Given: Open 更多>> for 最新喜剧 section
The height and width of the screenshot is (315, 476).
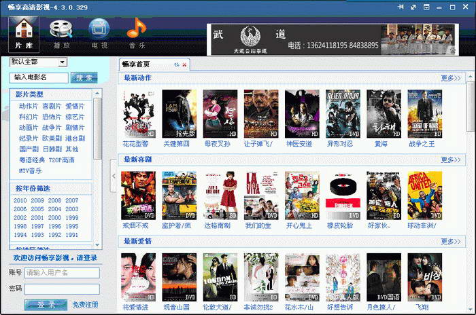Looking at the screenshot, I should pyautogui.click(x=450, y=160).
